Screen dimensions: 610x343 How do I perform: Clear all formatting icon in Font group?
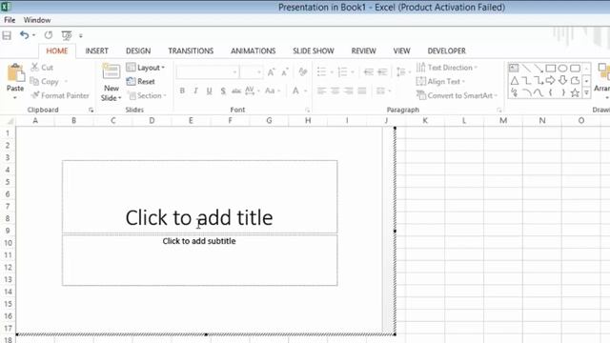tap(303, 72)
